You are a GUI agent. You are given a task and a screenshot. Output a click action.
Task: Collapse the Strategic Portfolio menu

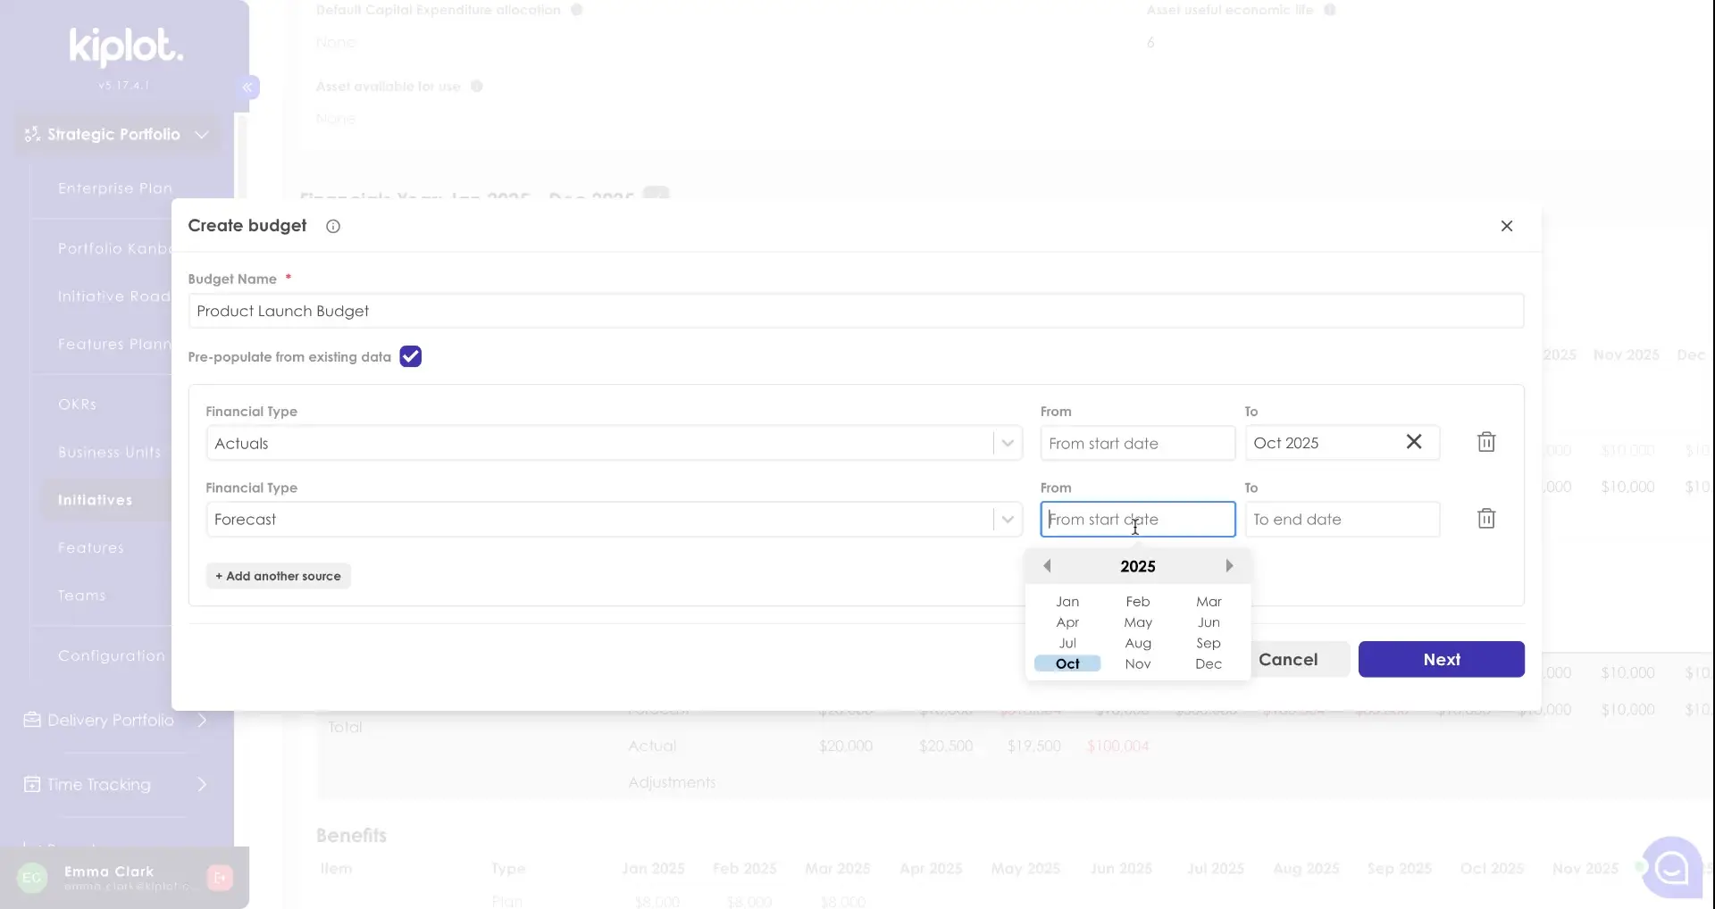tap(202, 135)
